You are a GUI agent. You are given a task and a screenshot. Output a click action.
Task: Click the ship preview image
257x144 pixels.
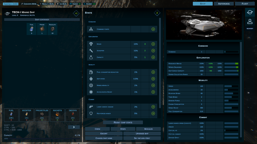[x=204, y=25]
